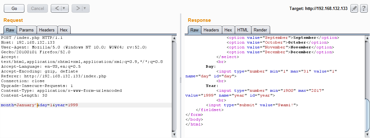
Task: Click the closing </html> tag
Action: click(194, 124)
